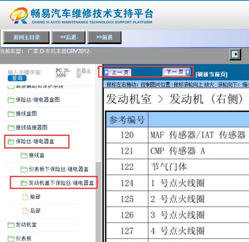Click 3 号点火线圈 row text

pos(177,215)
